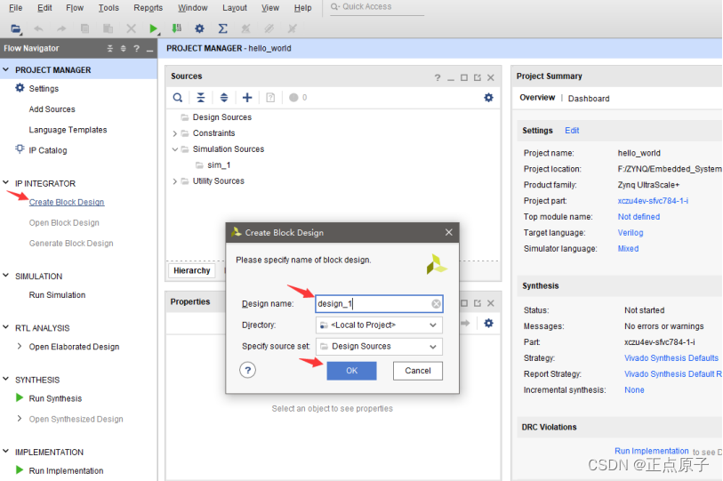723x481 pixels.
Task: Click Sources panel expand all icon
Action: click(x=223, y=98)
